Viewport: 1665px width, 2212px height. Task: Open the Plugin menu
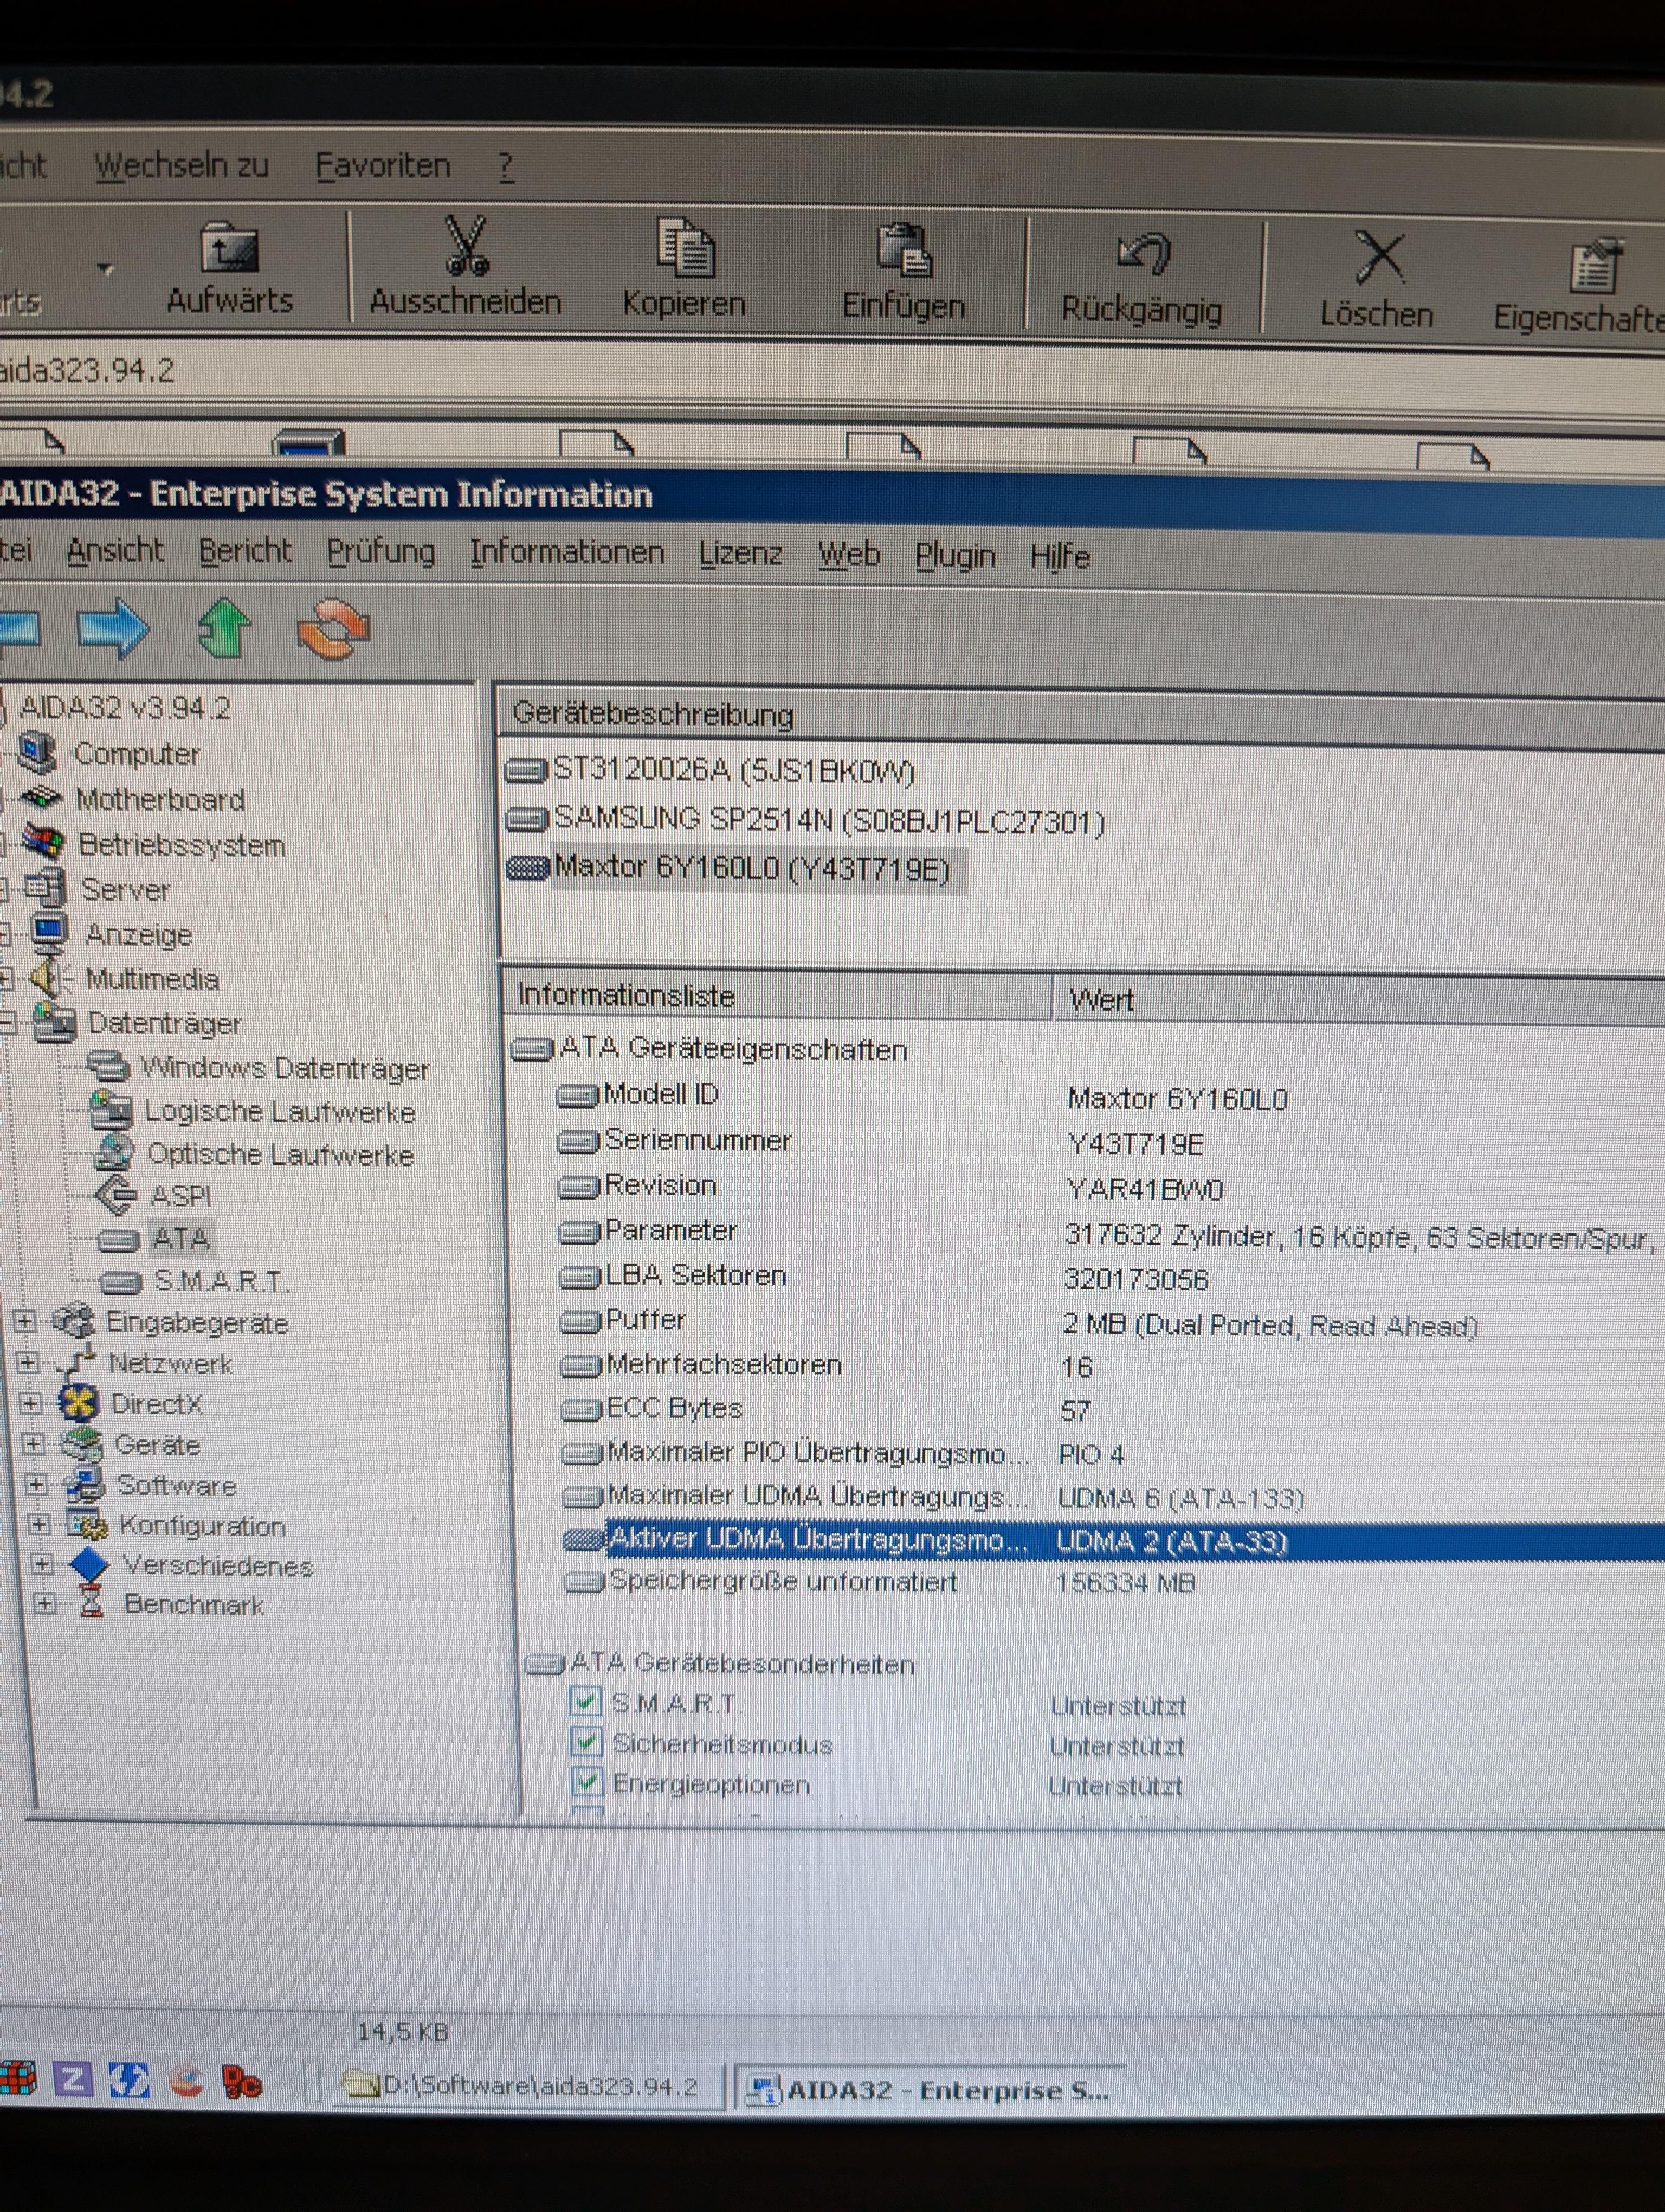(954, 555)
